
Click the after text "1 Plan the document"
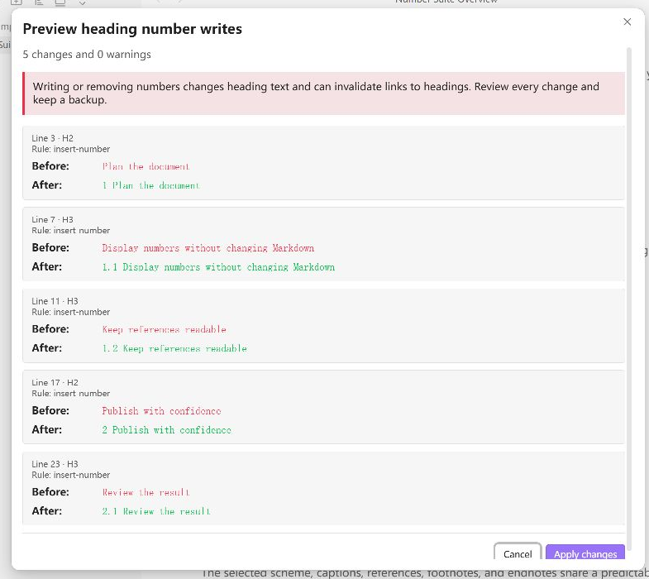click(x=150, y=185)
